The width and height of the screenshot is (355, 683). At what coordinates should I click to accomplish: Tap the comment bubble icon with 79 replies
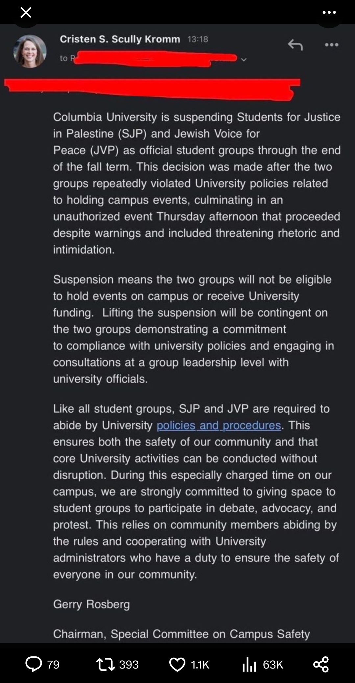pos(34,664)
